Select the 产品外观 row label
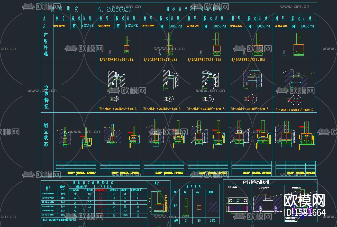337x227 pixels. [x=46, y=44]
